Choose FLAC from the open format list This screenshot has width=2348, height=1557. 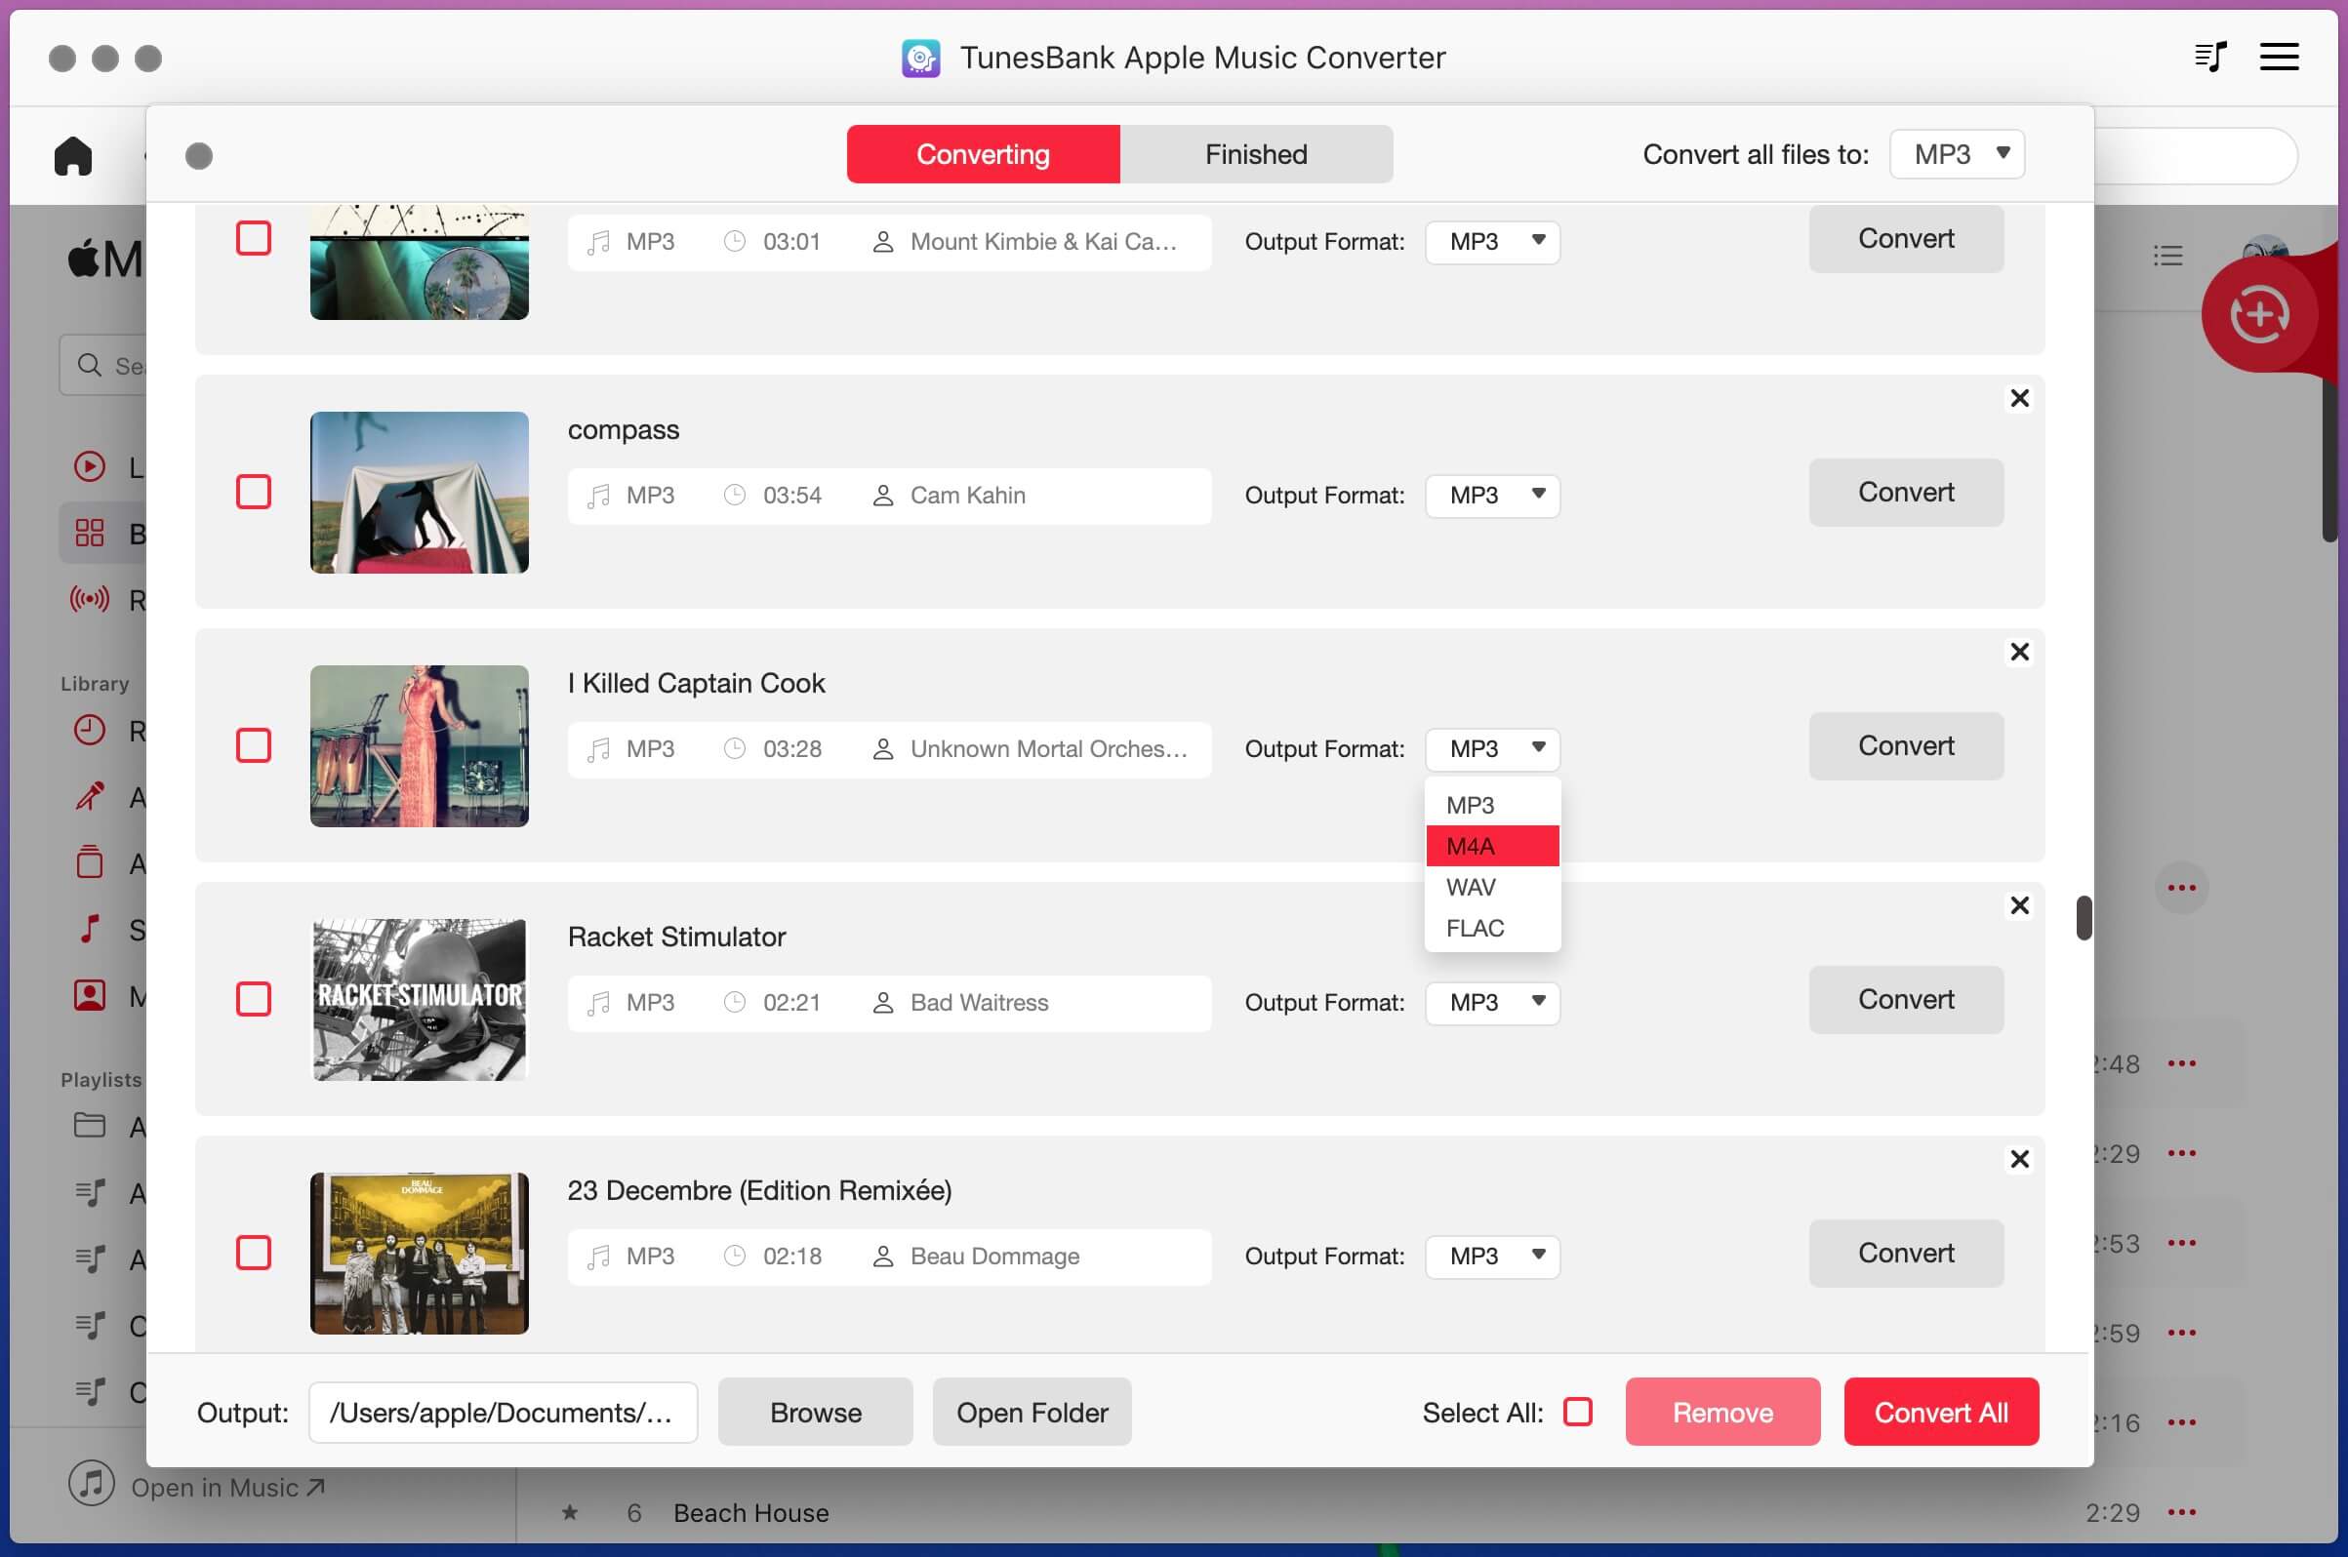(x=1492, y=929)
